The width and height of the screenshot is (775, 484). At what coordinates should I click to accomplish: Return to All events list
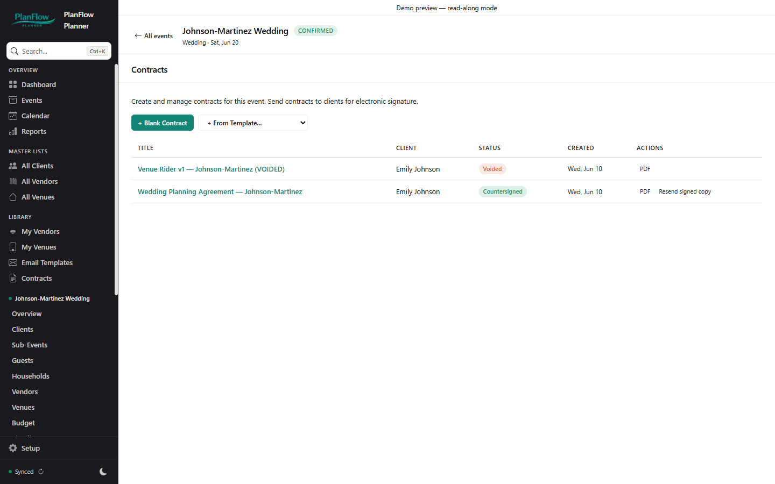[154, 35]
